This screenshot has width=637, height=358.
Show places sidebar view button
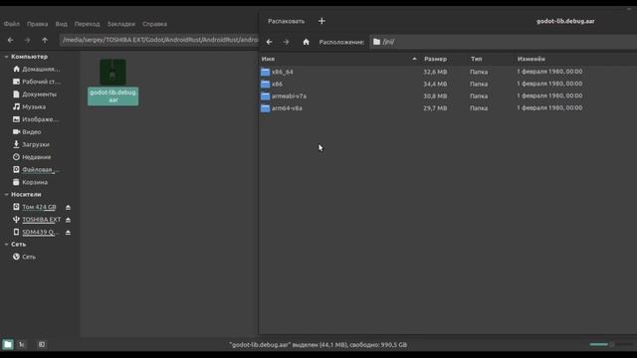(8, 345)
